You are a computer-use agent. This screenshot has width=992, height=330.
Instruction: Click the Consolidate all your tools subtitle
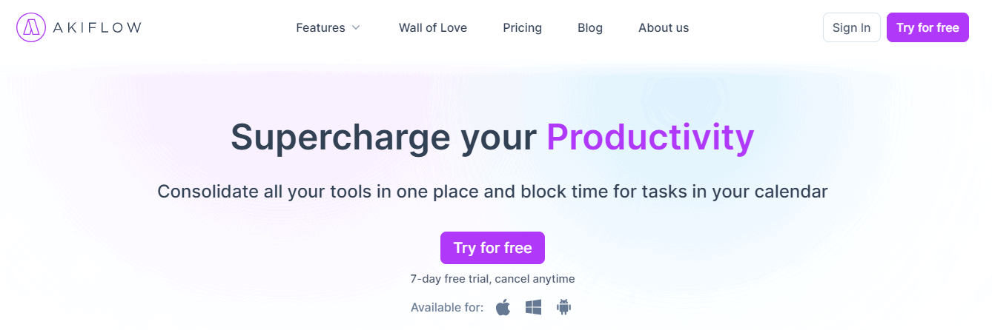pyautogui.click(x=492, y=192)
